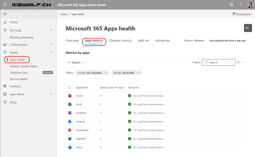Sort by Application column header

pos(82,88)
